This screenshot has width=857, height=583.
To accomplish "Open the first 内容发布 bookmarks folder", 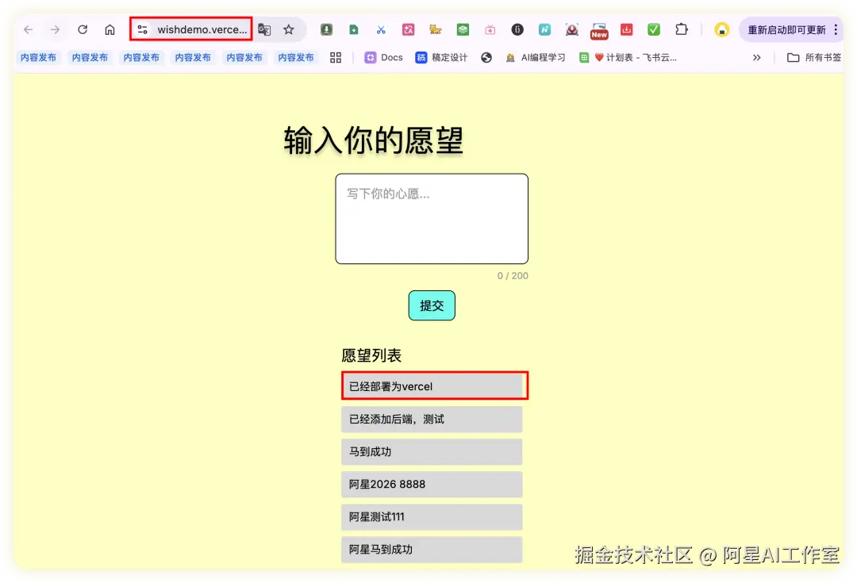I will [38, 57].
